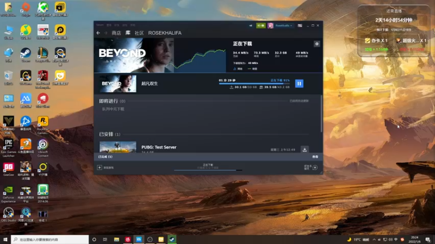Open the League of Legends desktop icon
Image resolution: width=435 pixels, height=244 pixels.
43,55
